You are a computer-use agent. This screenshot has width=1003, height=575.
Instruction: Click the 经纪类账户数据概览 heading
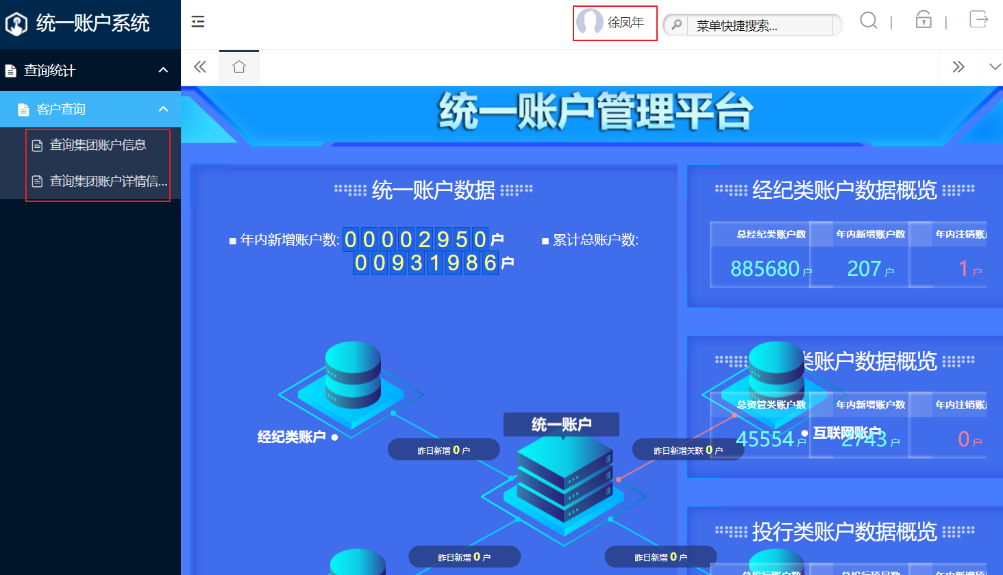[845, 190]
